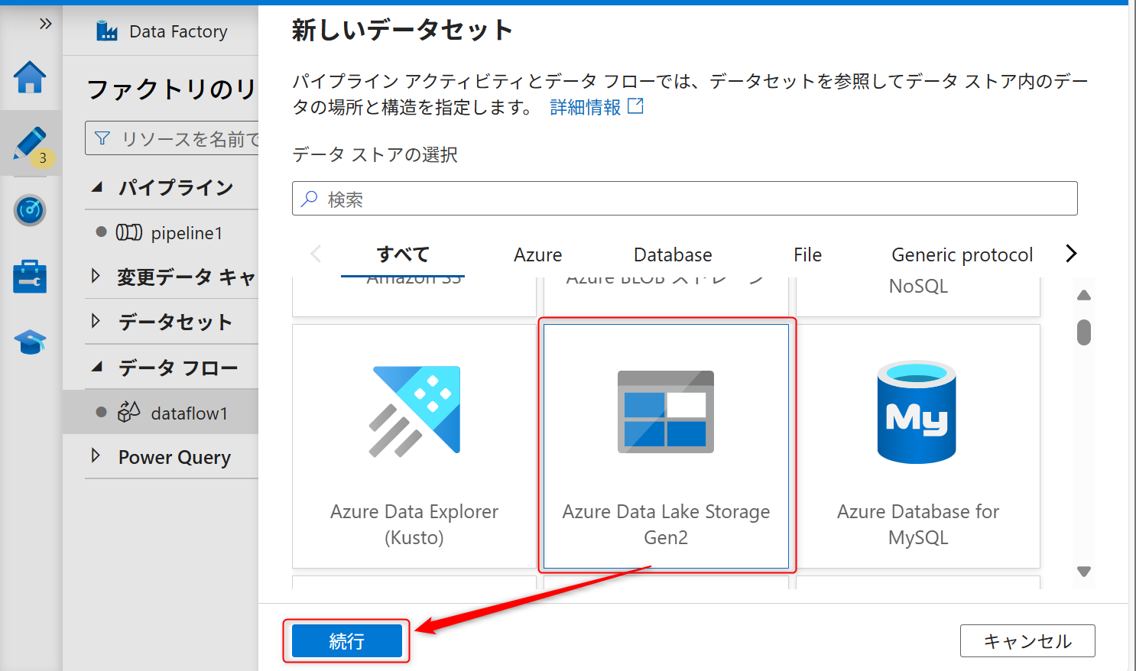Switch to the Database category tab
Viewport: 1136px width, 671px height.
pos(673,254)
